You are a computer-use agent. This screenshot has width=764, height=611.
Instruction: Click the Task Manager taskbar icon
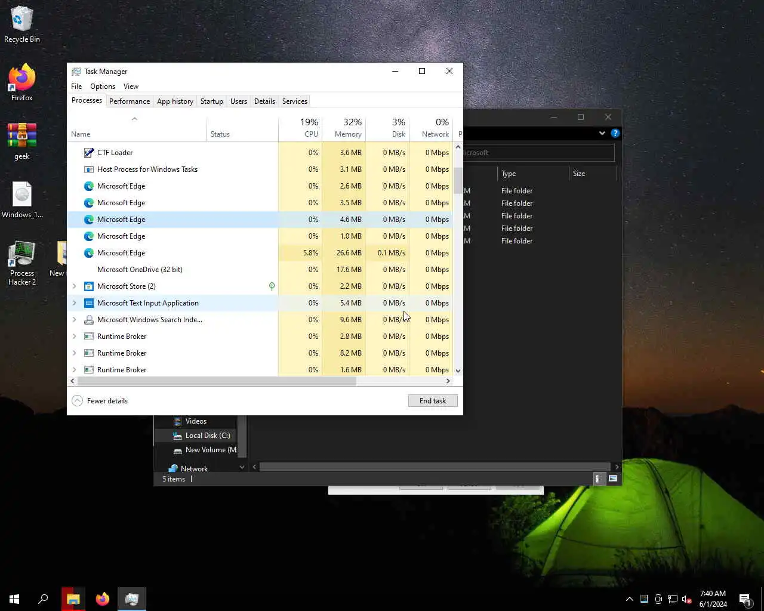(132, 598)
